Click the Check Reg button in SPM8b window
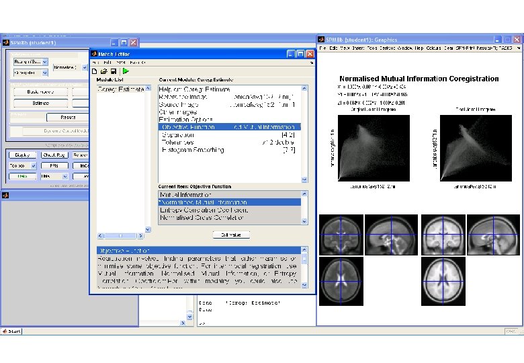Image resolution: width=524 pixels, height=363 pixels. click(x=54, y=155)
